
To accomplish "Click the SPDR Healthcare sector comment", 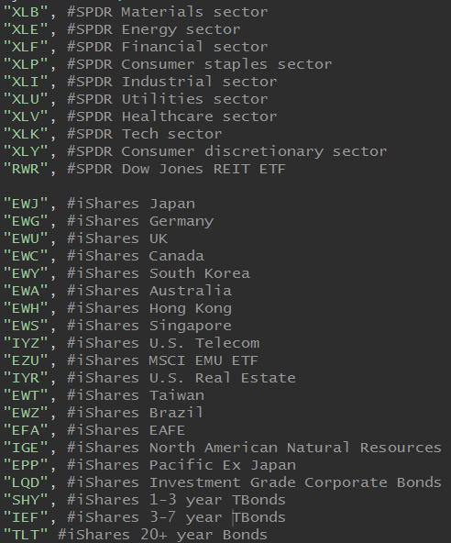I will (x=172, y=116).
